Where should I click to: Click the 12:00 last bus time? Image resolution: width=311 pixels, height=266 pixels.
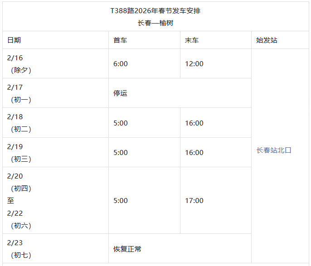[194, 64]
